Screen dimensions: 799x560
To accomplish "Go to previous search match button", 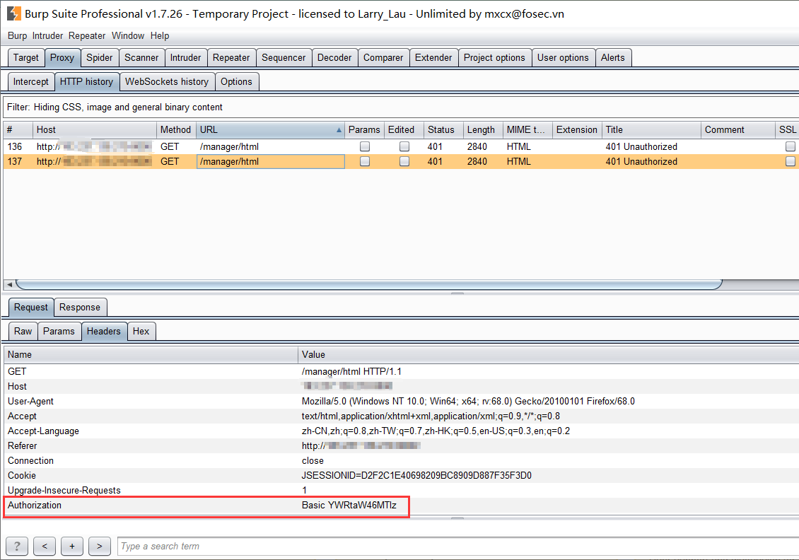I will [45, 547].
